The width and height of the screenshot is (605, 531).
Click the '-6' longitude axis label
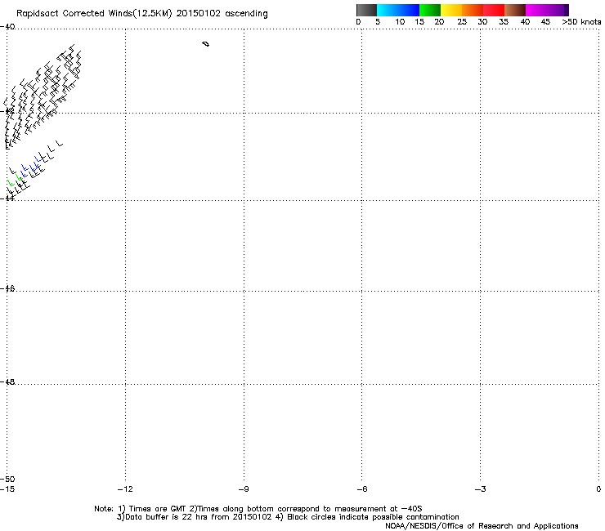(x=362, y=489)
